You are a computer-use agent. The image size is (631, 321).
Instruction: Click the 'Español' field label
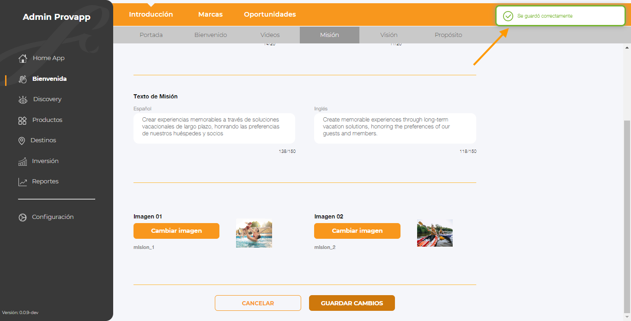pyautogui.click(x=142, y=109)
